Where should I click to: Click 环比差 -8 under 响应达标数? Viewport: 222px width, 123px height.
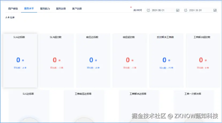[93, 68]
